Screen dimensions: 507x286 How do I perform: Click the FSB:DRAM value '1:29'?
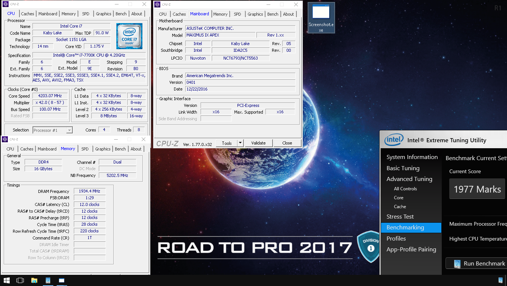(90, 198)
